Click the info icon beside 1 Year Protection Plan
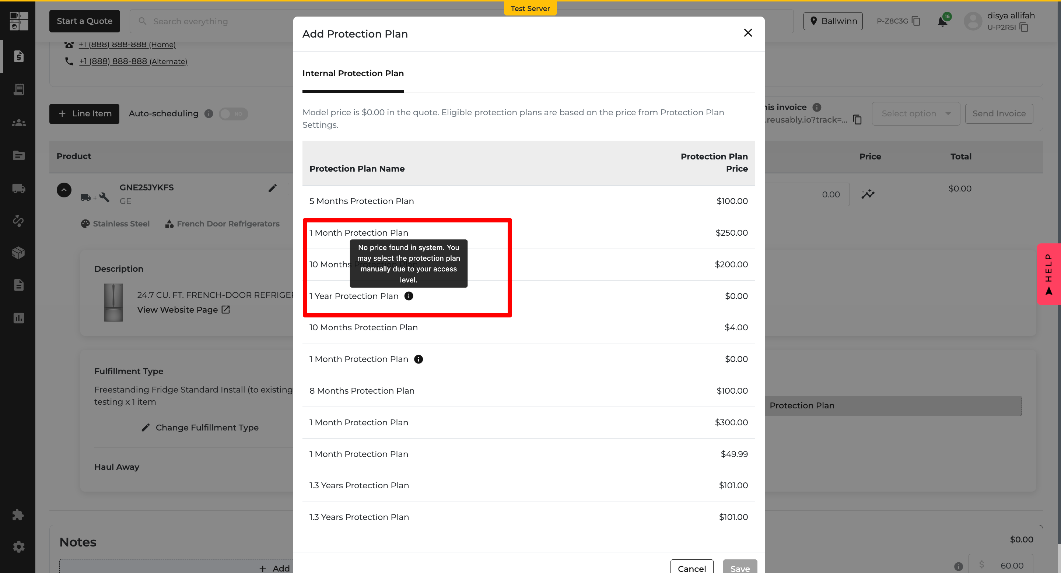The image size is (1061, 573). tap(409, 296)
